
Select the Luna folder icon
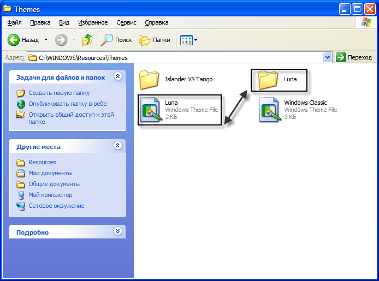[268, 80]
